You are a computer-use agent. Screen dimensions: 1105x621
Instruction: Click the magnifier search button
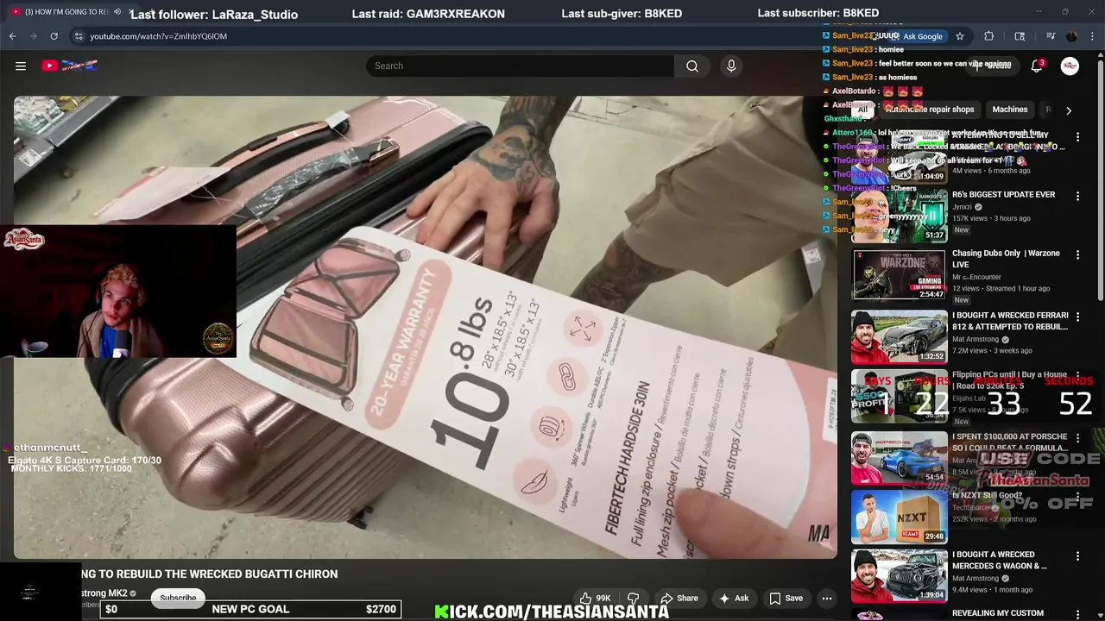tap(692, 66)
